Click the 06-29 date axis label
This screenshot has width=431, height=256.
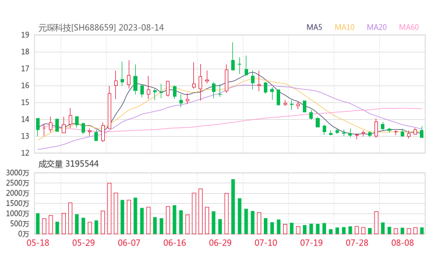tap(220, 243)
